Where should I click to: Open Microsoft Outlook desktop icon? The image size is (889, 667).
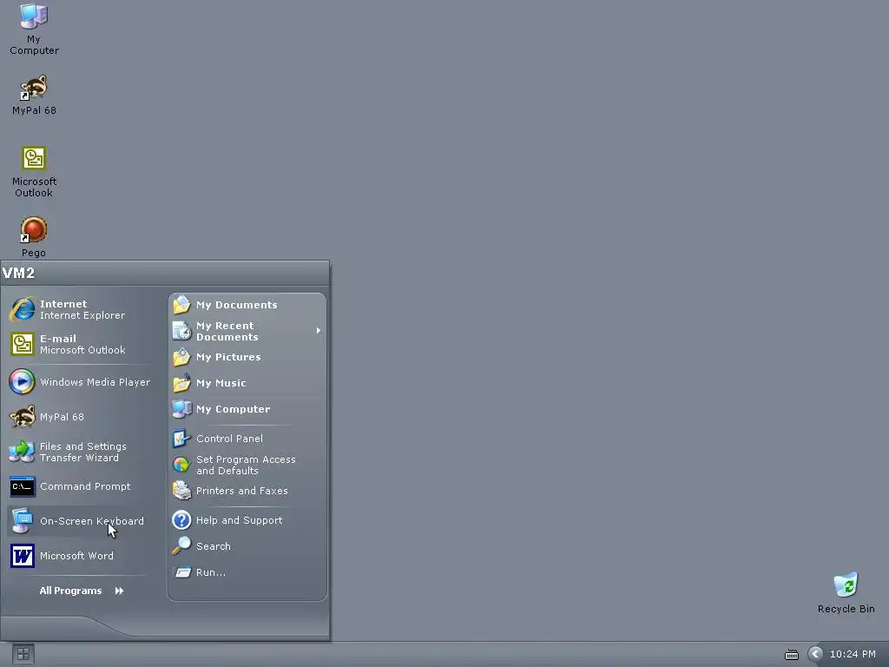click(x=34, y=172)
